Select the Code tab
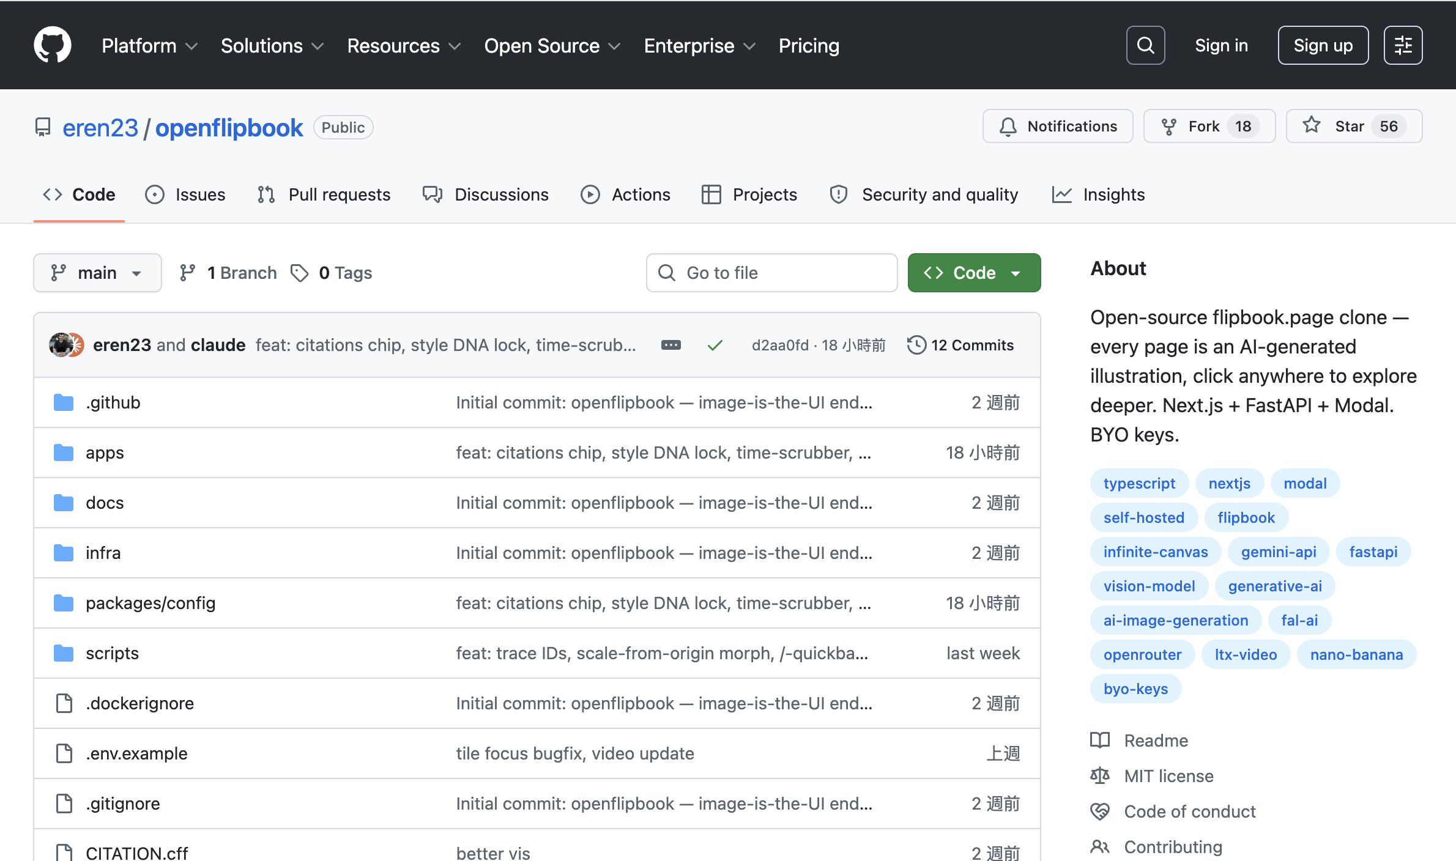1456x861 pixels. (x=79, y=194)
